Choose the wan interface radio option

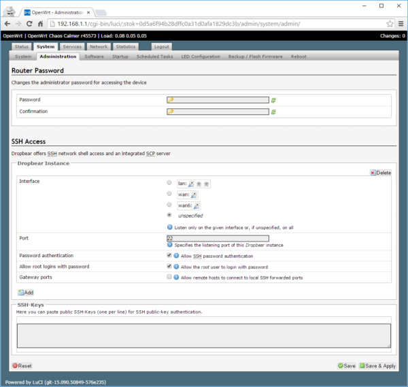(169, 195)
